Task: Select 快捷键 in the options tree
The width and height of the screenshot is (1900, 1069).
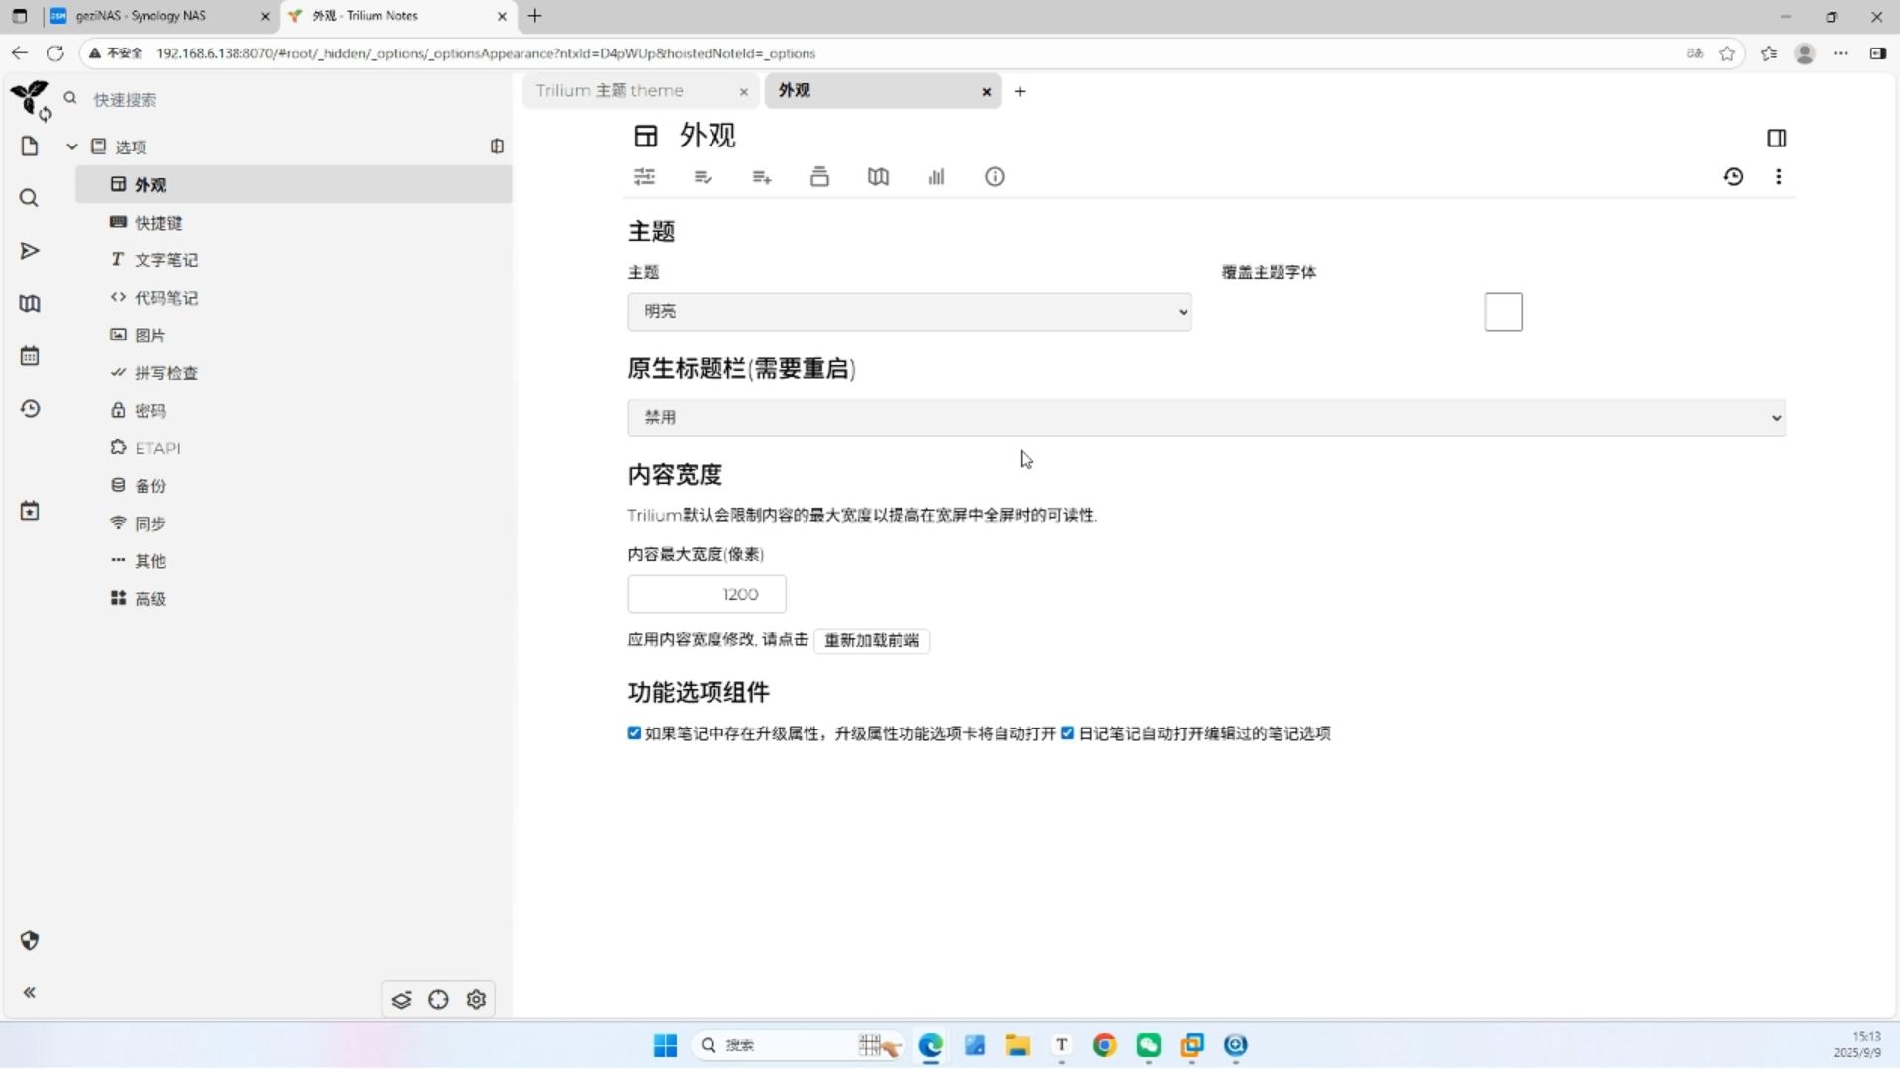Action: click(158, 223)
